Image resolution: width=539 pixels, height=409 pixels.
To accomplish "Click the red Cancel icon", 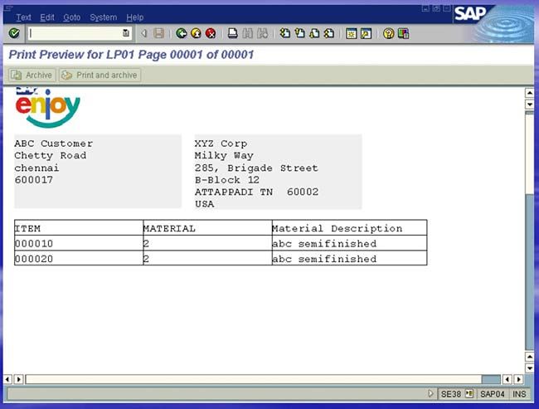I will click(x=211, y=33).
